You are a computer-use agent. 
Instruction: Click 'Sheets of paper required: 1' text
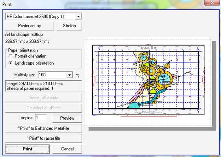(30, 89)
